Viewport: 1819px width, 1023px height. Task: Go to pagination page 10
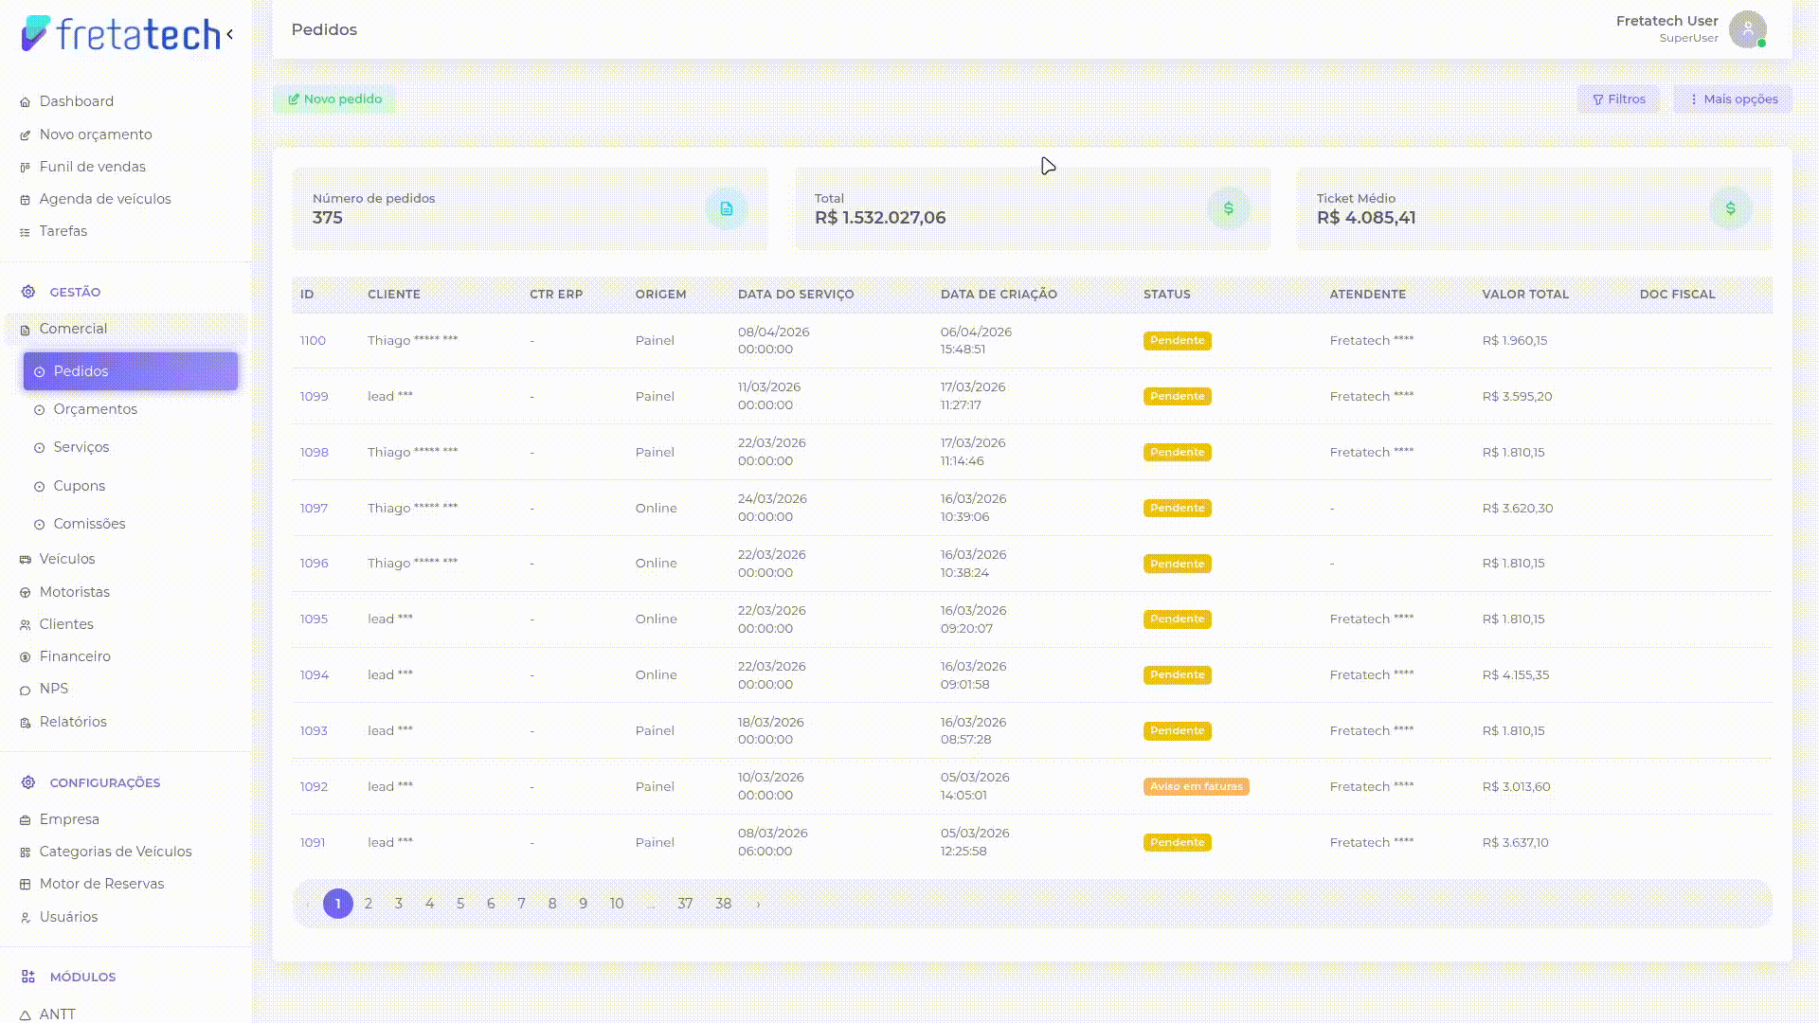click(617, 904)
